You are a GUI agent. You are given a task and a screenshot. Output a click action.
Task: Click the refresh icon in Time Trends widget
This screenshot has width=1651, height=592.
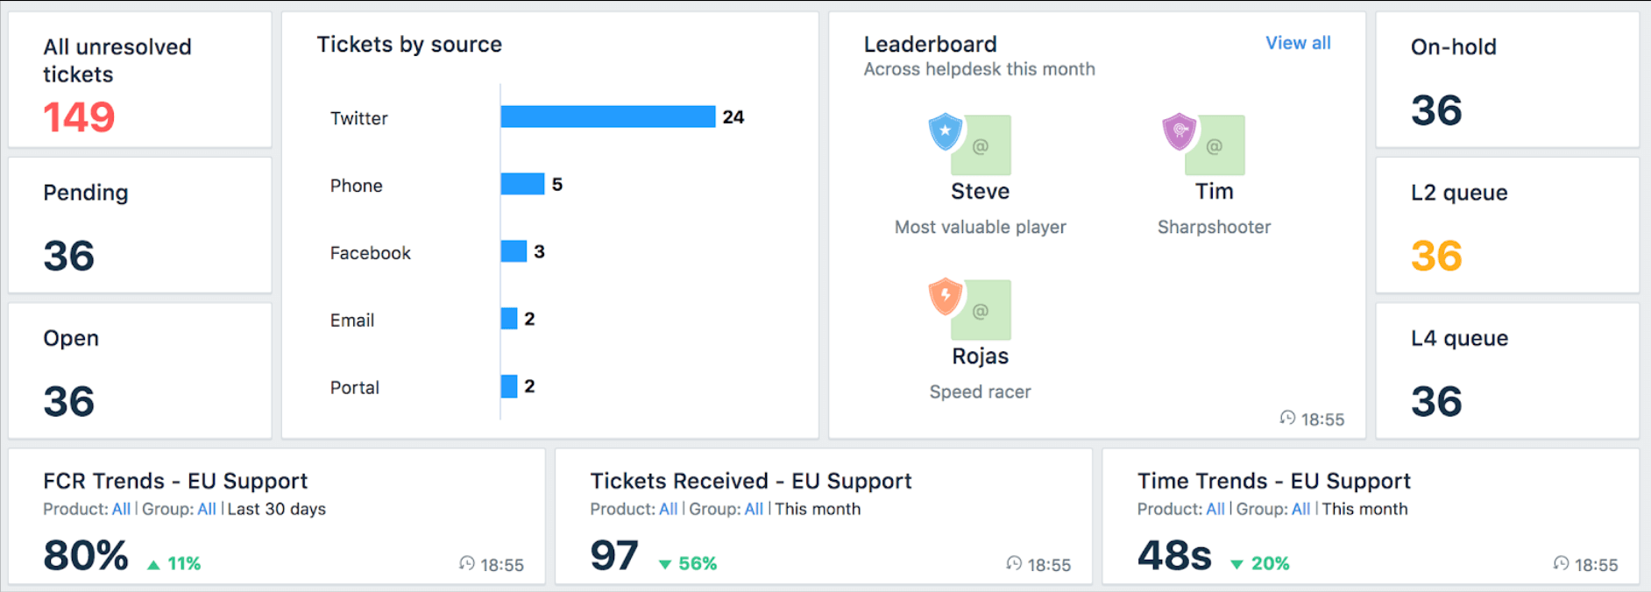click(x=1561, y=564)
